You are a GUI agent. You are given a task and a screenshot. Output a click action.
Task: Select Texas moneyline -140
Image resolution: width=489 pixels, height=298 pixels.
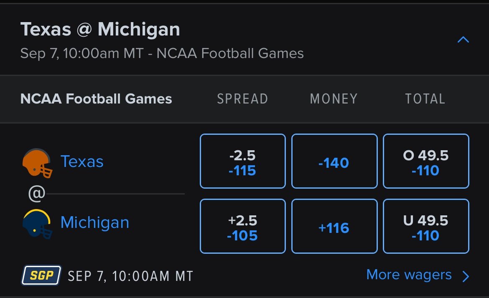(x=334, y=161)
